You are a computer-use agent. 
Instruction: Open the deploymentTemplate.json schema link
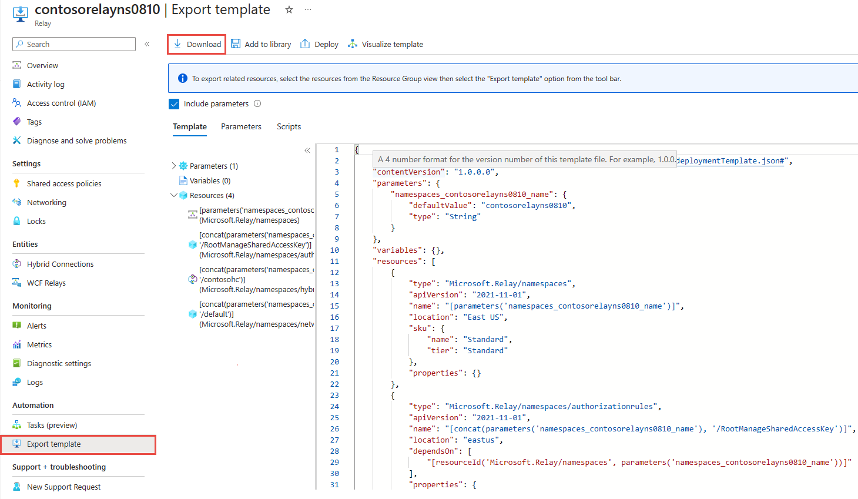pos(730,160)
